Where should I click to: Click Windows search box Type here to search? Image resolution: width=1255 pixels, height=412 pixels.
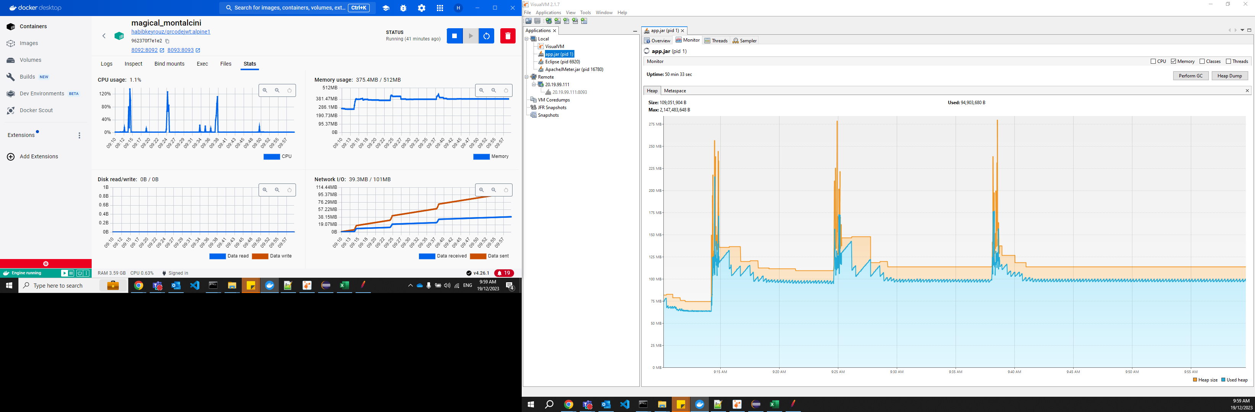[73, 285]
